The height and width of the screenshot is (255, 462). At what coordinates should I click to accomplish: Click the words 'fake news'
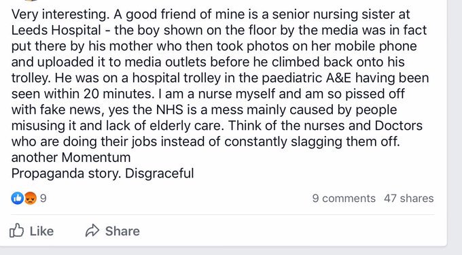pyautogui.click(x=72, y=110)
